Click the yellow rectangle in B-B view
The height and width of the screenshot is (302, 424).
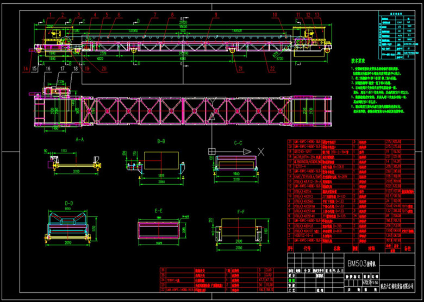point(161,161)
